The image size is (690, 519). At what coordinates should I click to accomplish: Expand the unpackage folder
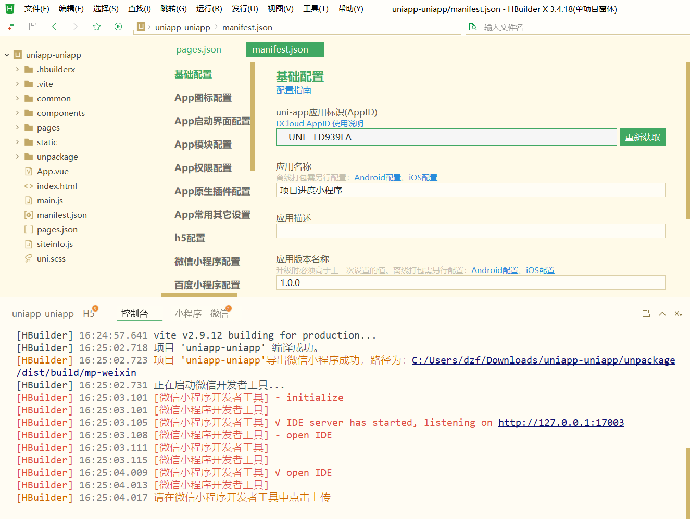(17, 157)
